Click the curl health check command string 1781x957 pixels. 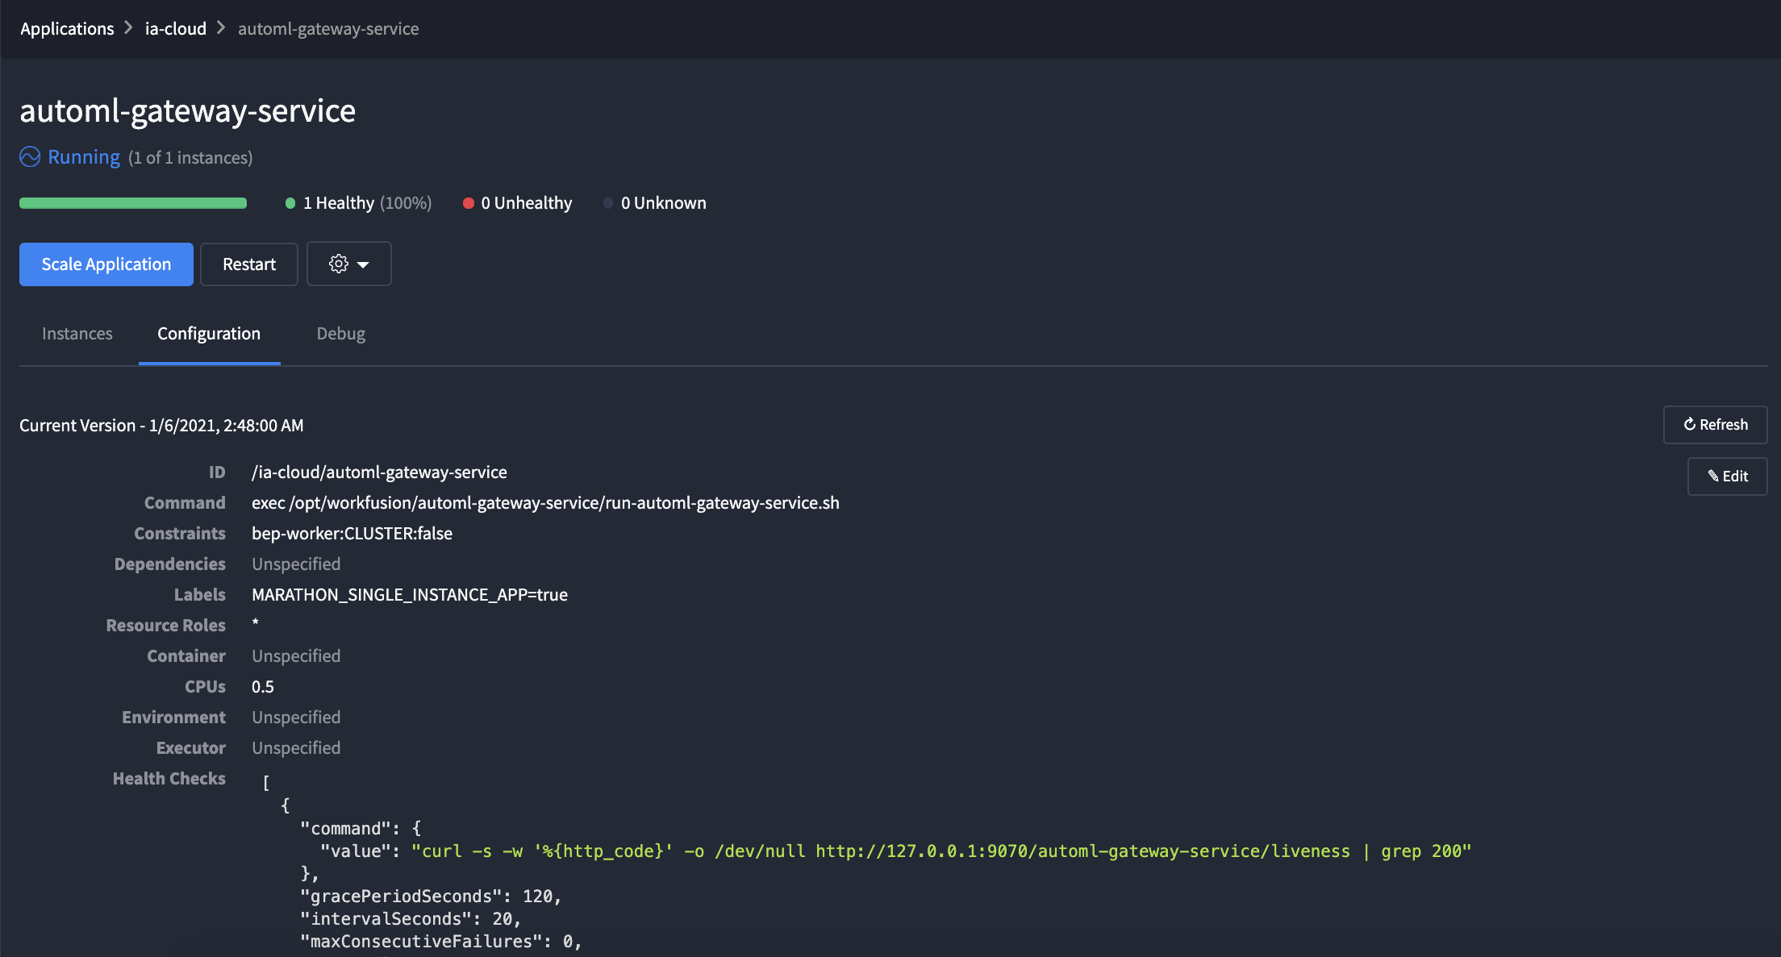[x=941, y=851]
